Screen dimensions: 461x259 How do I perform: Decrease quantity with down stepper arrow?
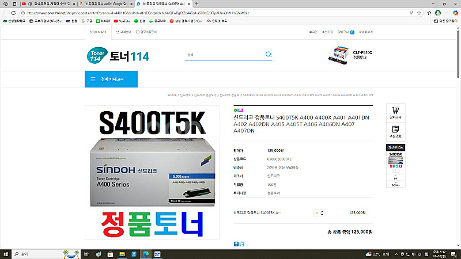click(322, 214)
